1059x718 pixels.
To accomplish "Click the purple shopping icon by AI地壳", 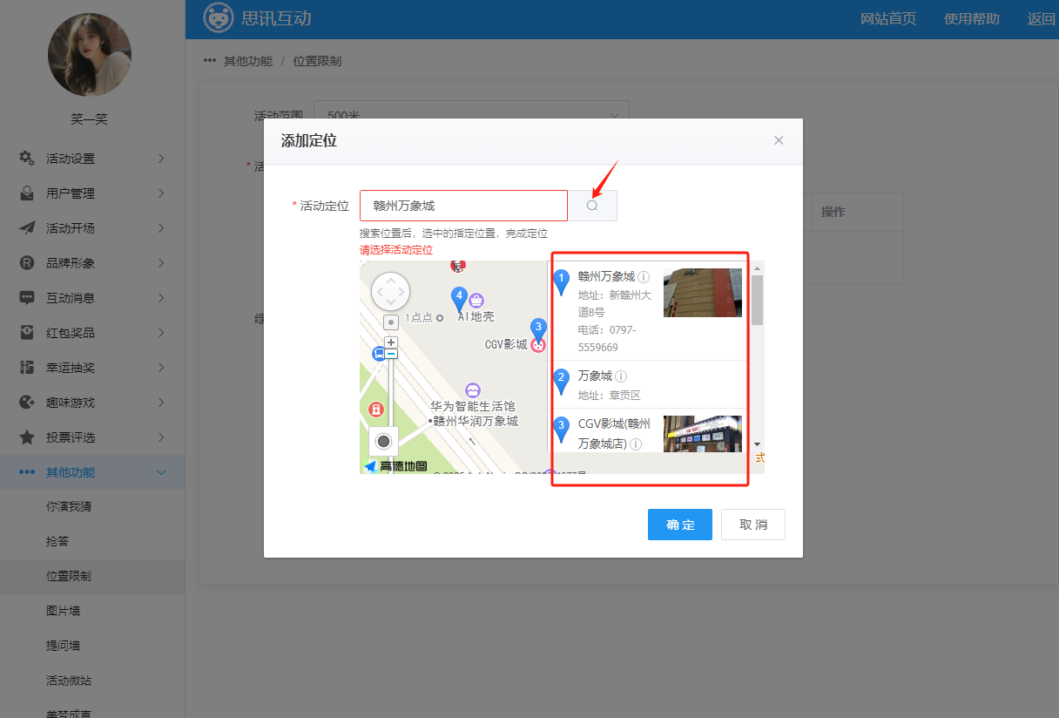I will pos(476,301).
